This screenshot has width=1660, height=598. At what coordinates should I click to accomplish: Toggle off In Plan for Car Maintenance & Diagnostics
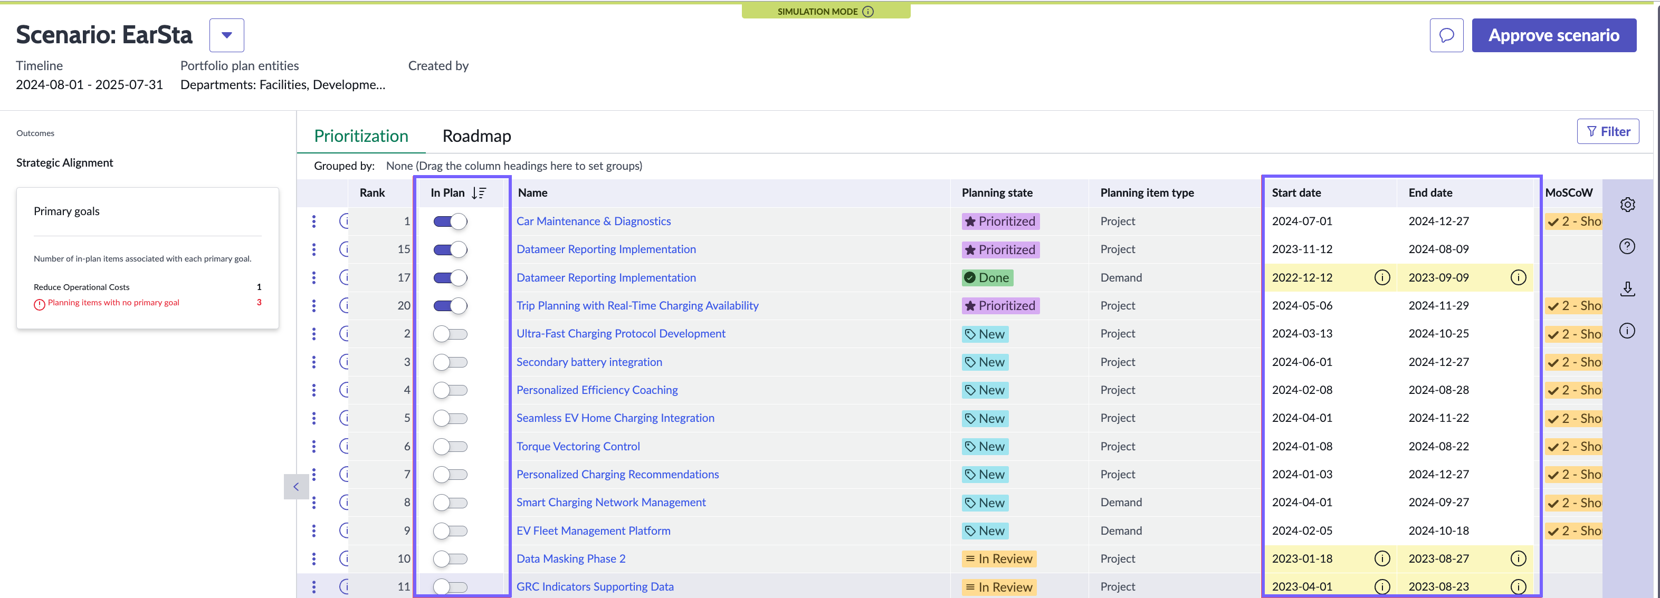point(450,221)
